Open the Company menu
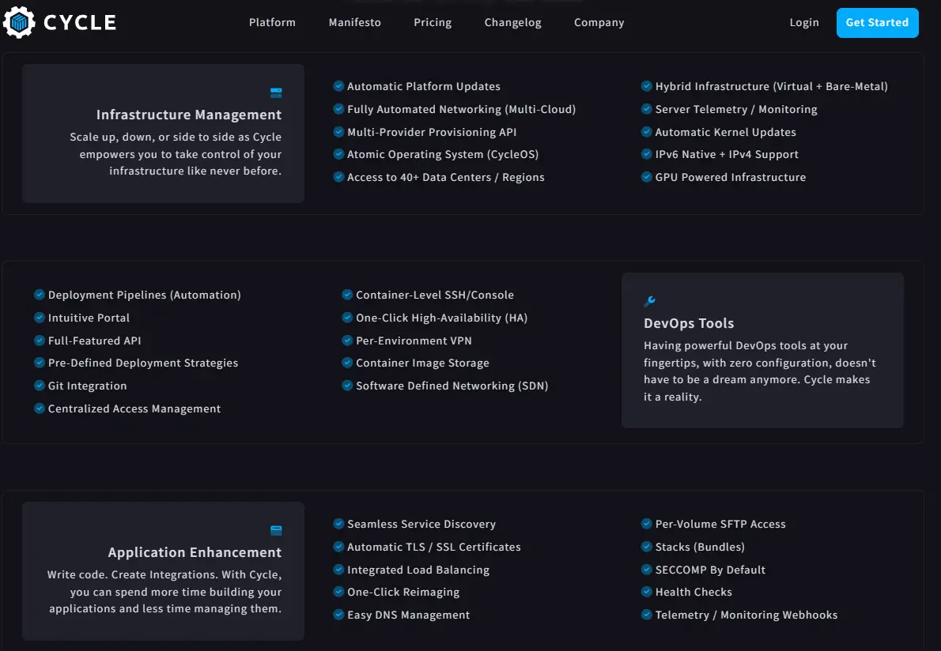The width and height of the screenshot is (941, 651). [599, 22]
